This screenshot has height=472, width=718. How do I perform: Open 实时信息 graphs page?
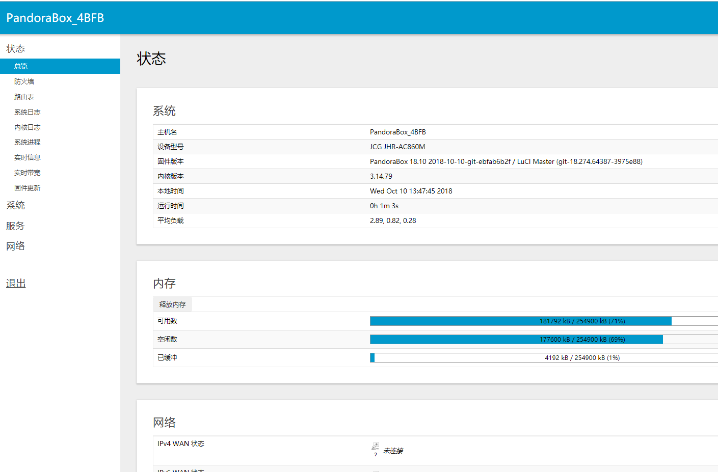(x=27, y=157)
